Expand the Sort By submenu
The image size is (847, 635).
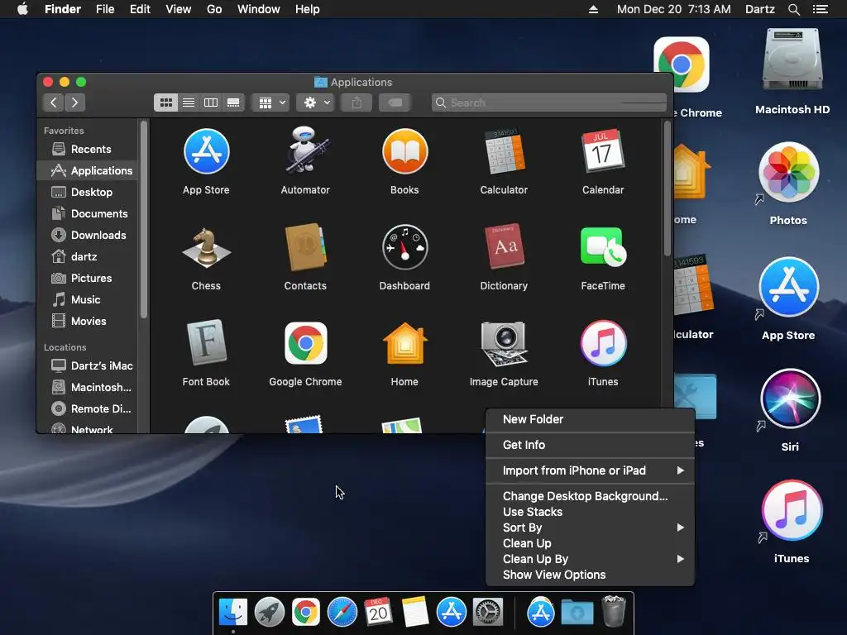tap(590, 528)
